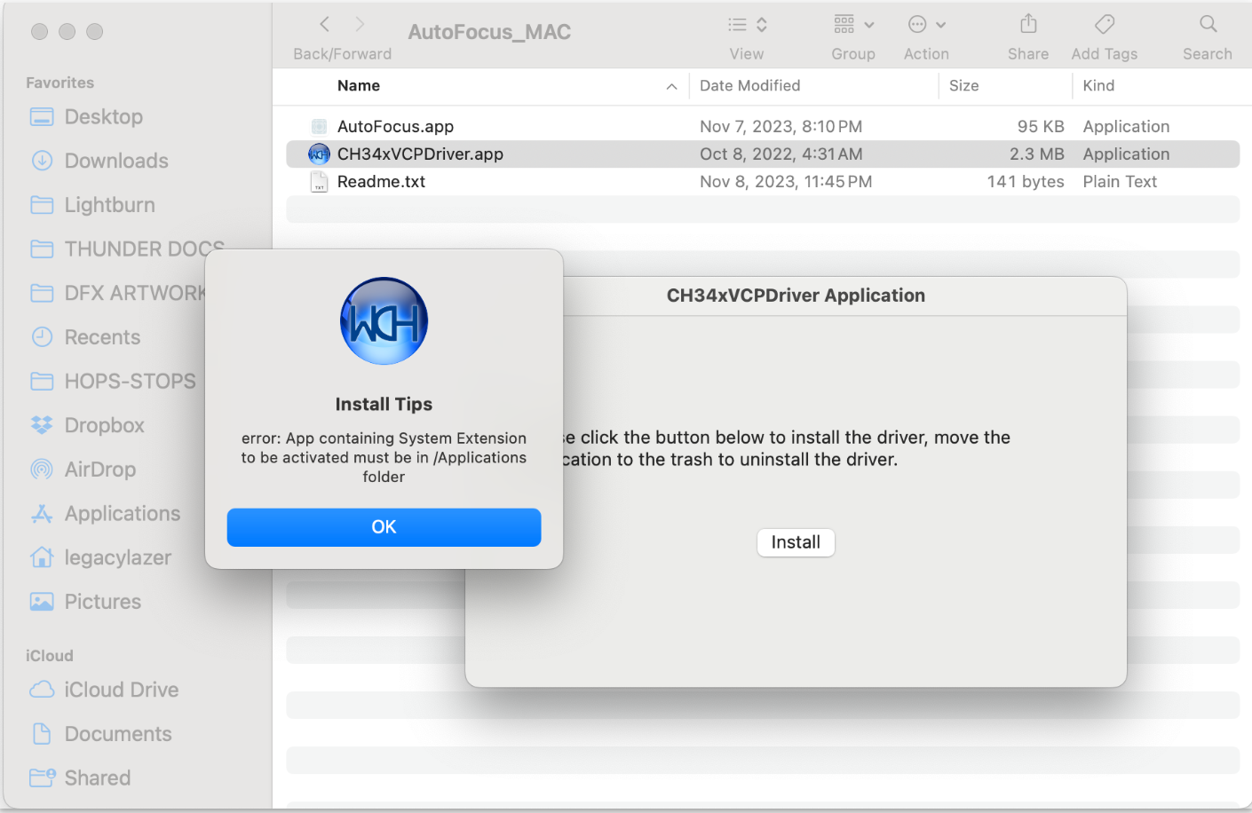
Task: Open the THUNDER DOCS folder in sidebar
Action: [144, 249]
